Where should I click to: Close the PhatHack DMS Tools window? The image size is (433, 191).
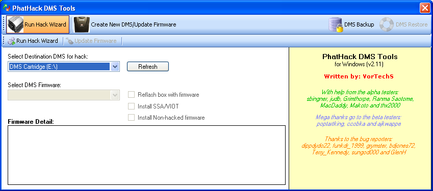(425, 8)
